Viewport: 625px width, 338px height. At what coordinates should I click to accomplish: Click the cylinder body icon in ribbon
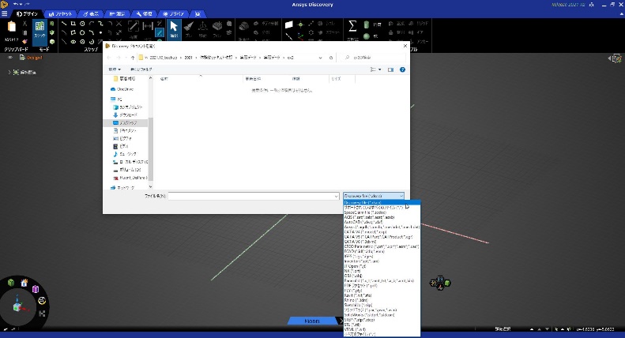pos(367,25)
